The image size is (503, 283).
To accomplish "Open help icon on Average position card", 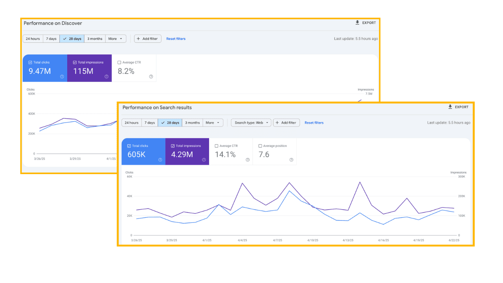I will pos(291,160).
